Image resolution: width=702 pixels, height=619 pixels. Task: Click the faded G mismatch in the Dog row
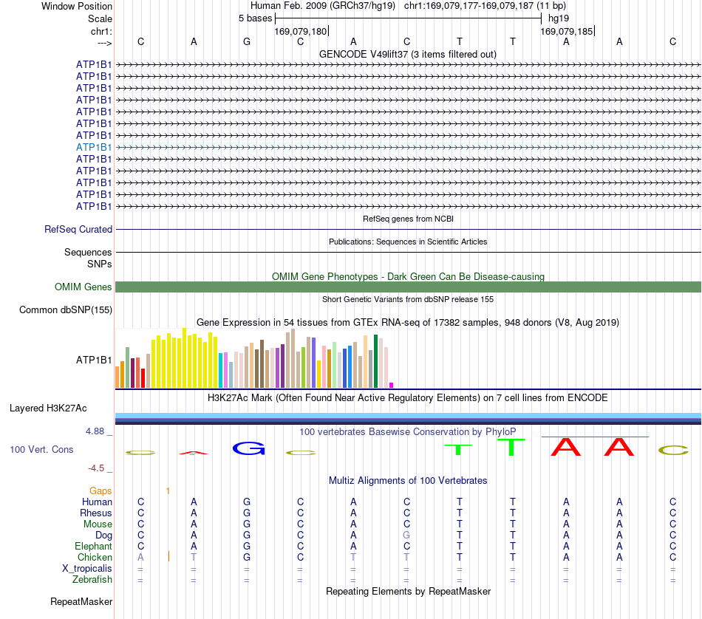coord(406,536)
